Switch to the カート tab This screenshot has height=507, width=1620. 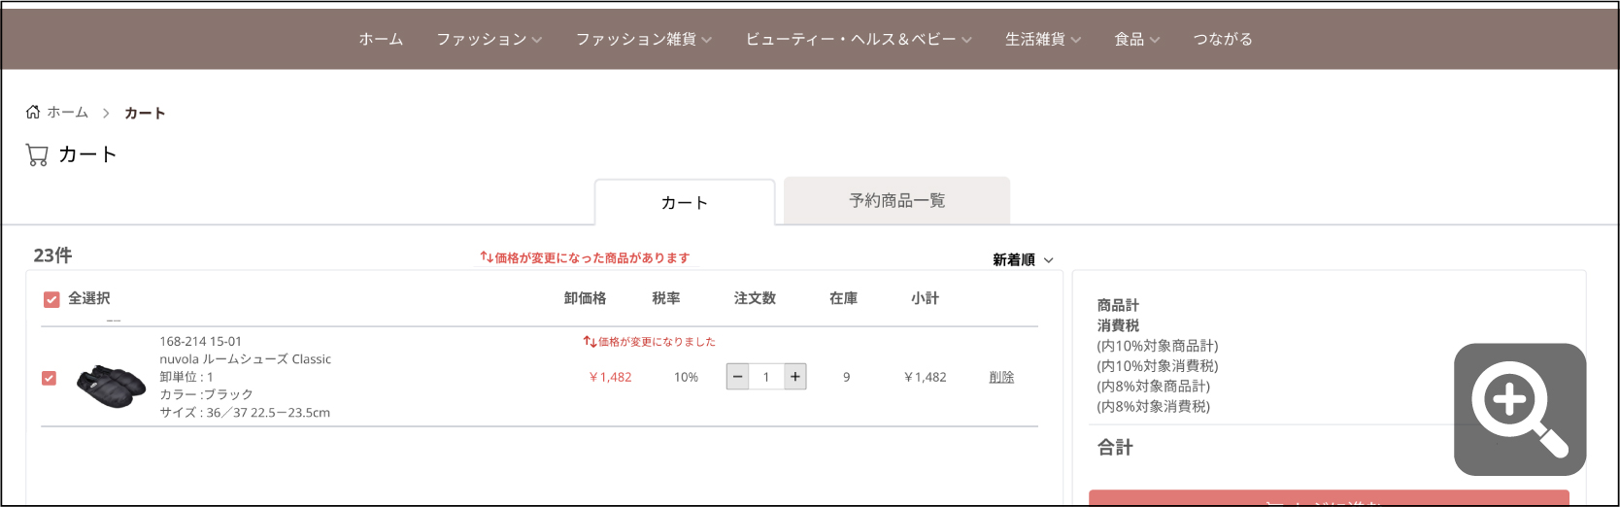(685, 202)
